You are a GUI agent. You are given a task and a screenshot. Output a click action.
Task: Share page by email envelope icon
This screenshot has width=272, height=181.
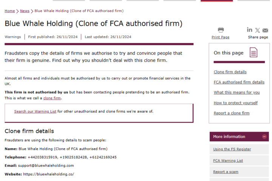[265, 31]
